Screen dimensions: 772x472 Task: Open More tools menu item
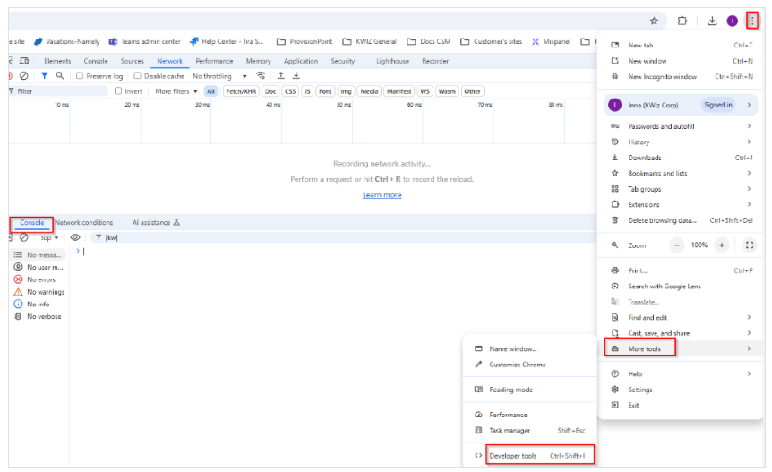click(x=681, y=348)
